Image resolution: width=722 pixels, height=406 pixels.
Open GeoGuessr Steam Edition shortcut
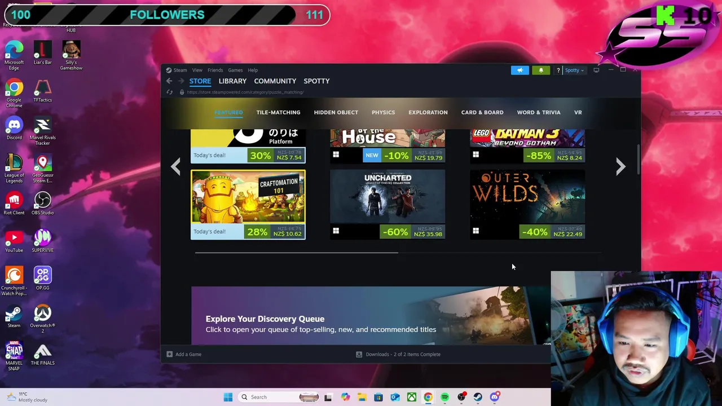(x=42, y=169)
